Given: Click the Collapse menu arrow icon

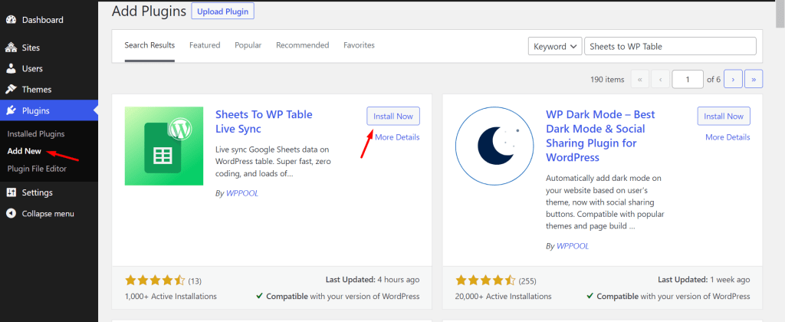Looking at the screenshot, I should [11, 214].
